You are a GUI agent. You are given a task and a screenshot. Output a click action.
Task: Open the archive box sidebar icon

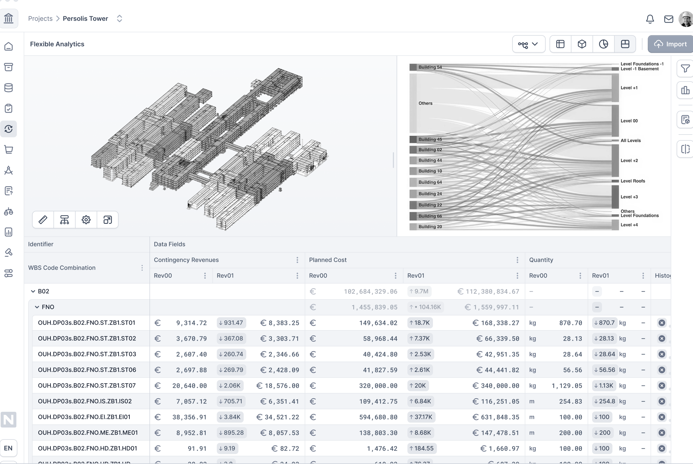pos(9,67)
